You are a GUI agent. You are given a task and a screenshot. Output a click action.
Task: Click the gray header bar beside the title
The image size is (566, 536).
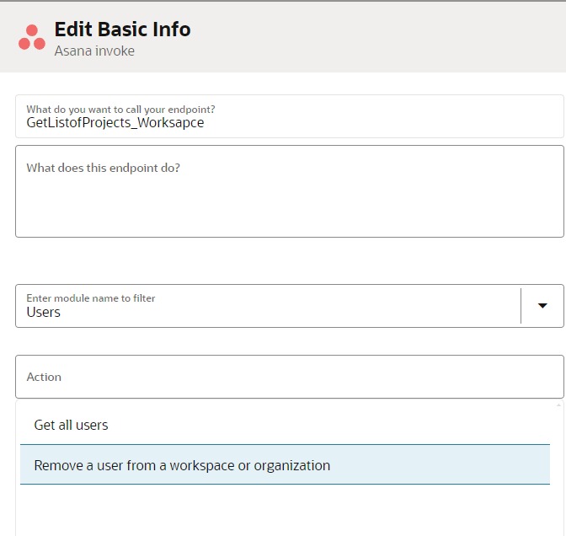[x=379, y=38]
